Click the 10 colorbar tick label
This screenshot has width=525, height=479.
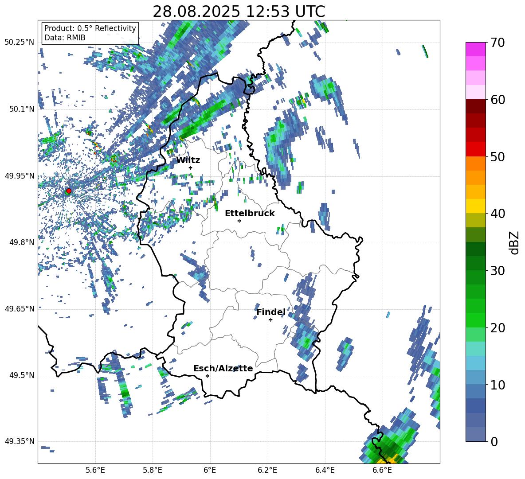(x=498, y=385)
